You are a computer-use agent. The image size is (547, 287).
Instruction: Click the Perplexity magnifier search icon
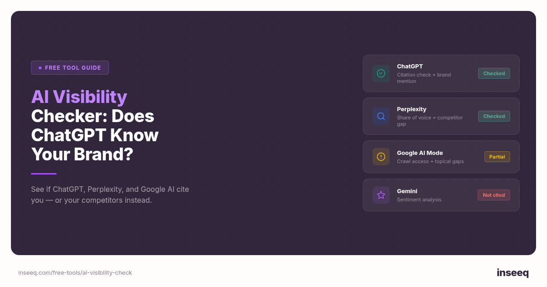point(381,116)
